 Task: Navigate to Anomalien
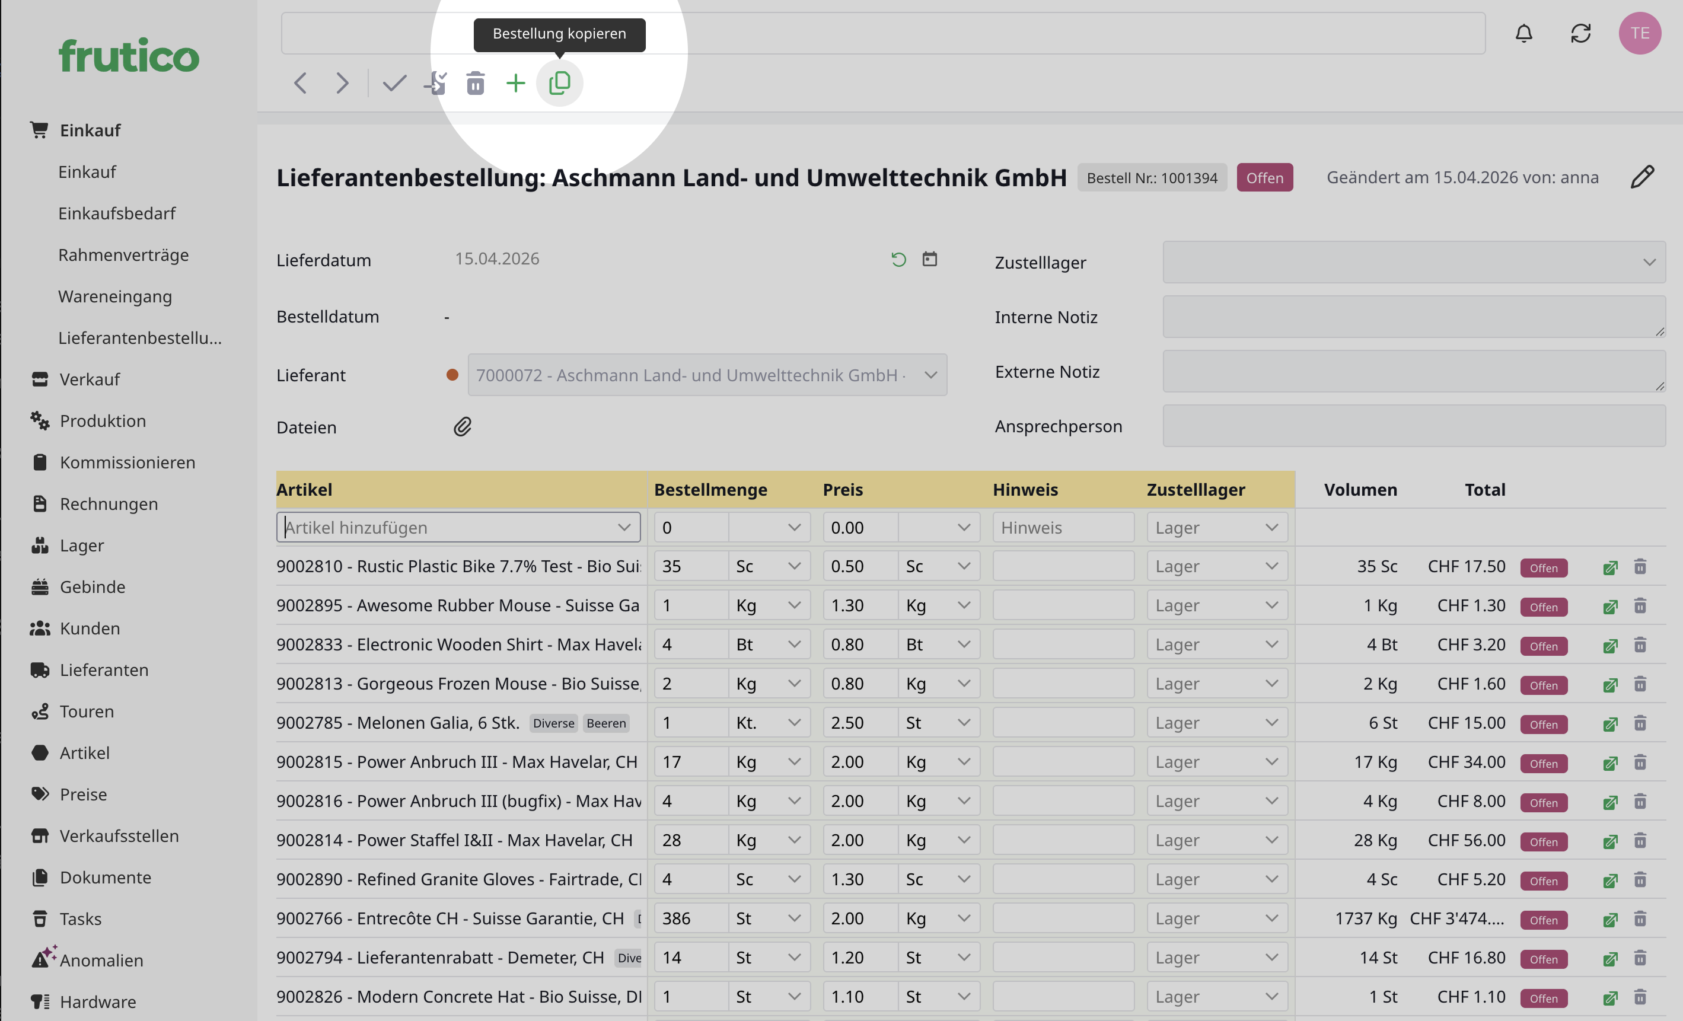pos(101,960)
